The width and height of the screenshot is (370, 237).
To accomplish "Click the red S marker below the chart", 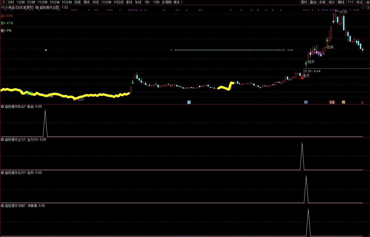I will click(362, 103).
